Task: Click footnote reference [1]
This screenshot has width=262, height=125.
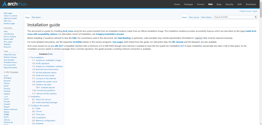Action: click(x=181, y=46)
